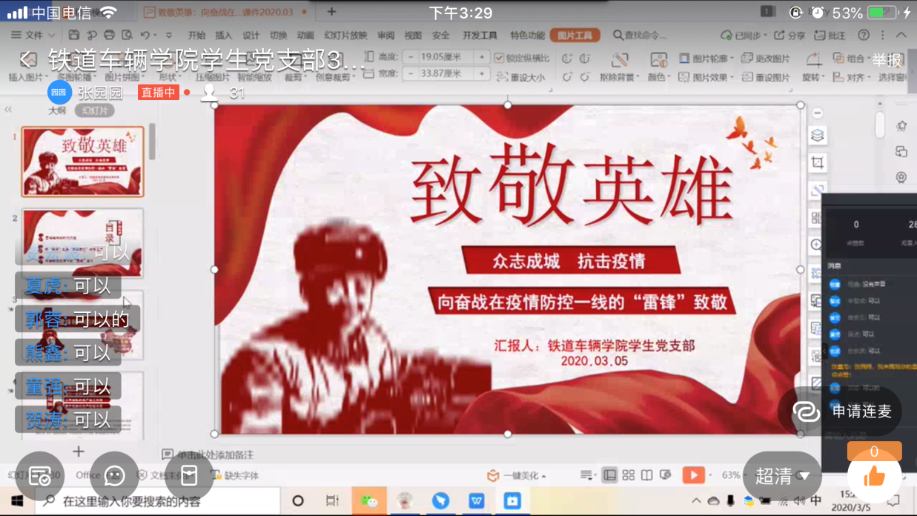Switch to the 切换 ribbon tab
Screen dimensions: 917x516
[x=279, y=36]
